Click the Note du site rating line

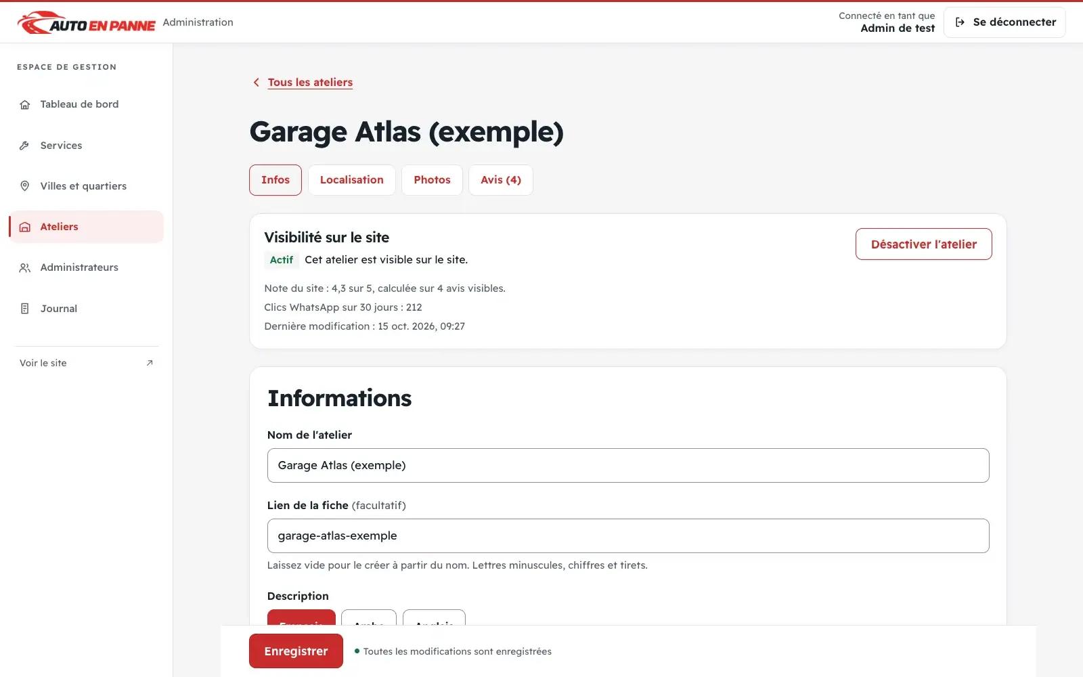385,288
